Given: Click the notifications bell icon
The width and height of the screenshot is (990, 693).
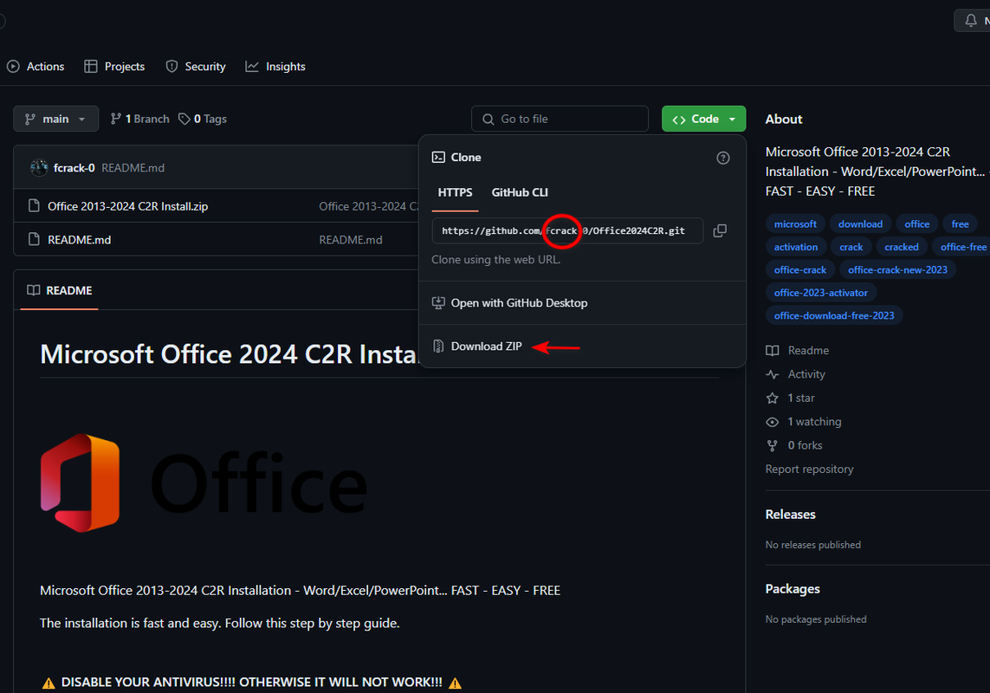Looking at the screenshot, I should coord(970,20).
